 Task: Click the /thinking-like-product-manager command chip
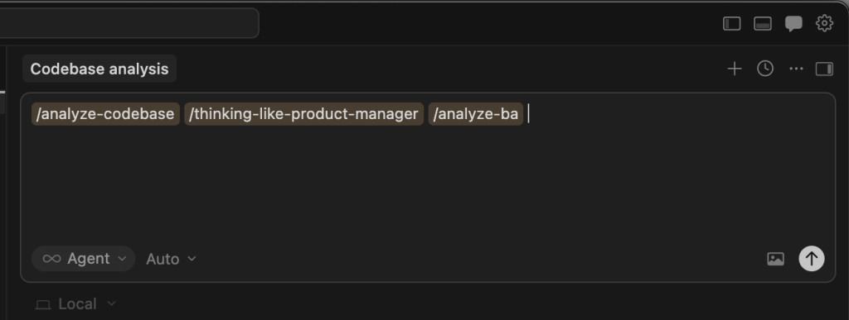pyautogui.click(x=303, y=114)
